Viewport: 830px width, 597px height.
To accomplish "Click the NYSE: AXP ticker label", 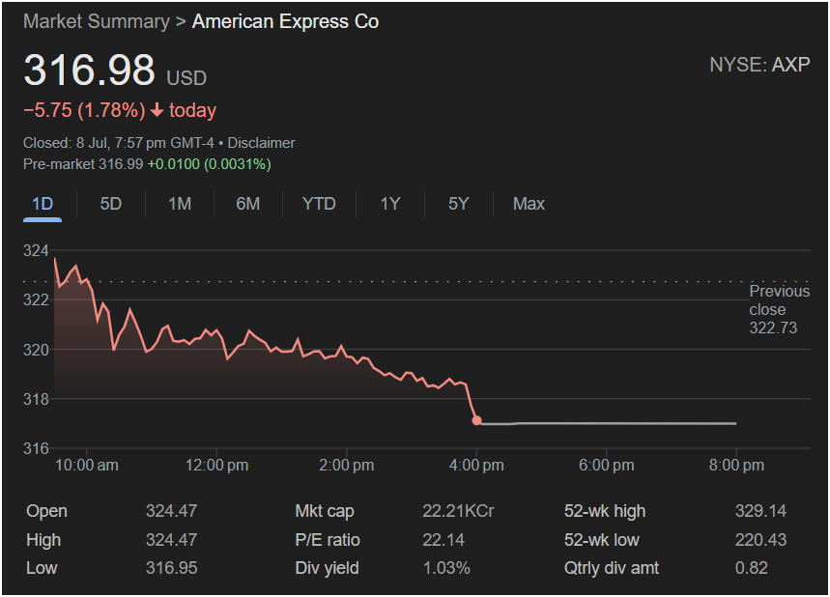I will [759, 65].
